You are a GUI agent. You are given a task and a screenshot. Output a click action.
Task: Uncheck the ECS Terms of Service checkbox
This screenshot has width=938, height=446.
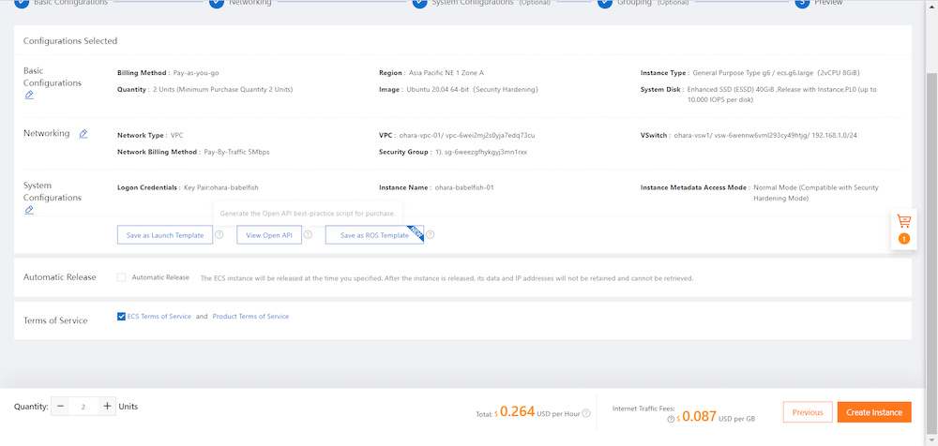[121, 317]
